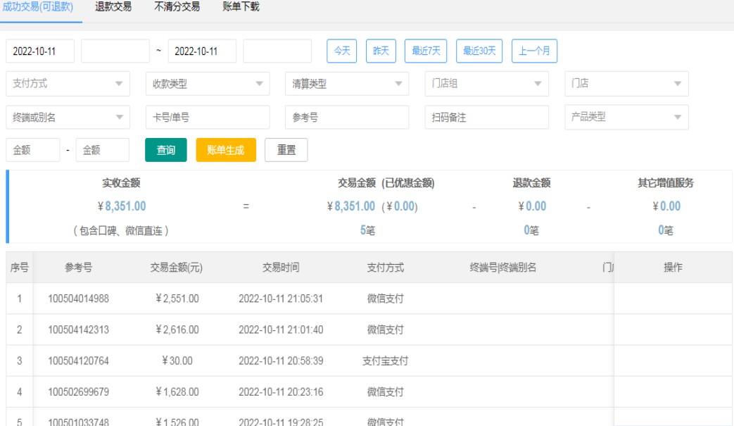Screen dimensions: 734x426
Task: Go to the 账单下载 tab
Action: click(241, 7)
